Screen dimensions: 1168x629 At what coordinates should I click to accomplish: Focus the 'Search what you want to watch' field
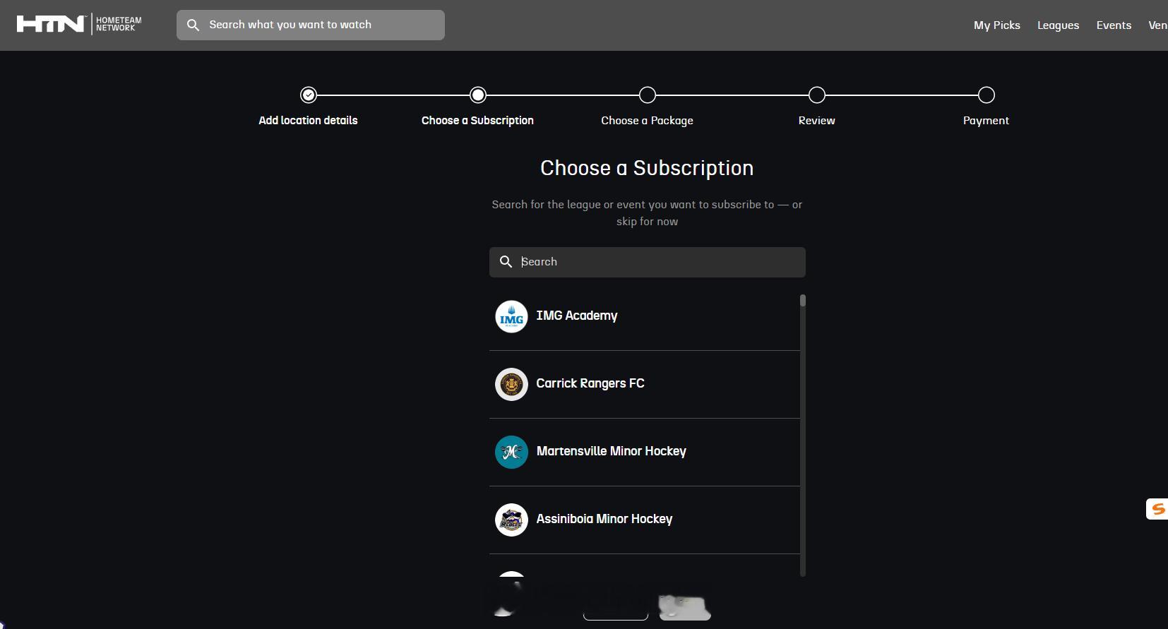311,25
